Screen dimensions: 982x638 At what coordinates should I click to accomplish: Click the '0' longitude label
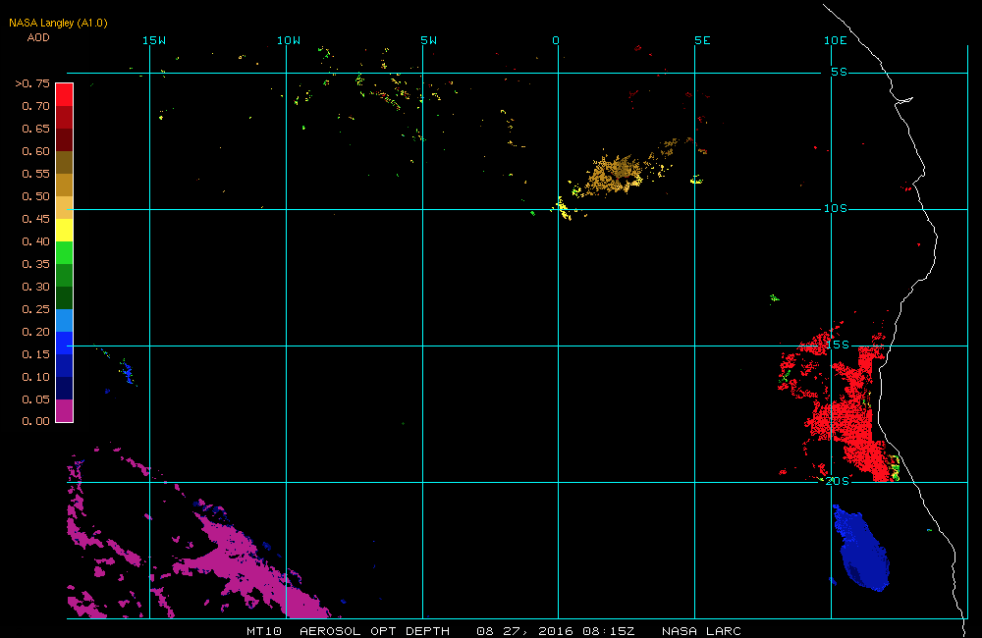pos(556,40)
